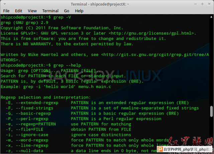Click the '--regexp=PATTERN' option text

coord(36,124)
